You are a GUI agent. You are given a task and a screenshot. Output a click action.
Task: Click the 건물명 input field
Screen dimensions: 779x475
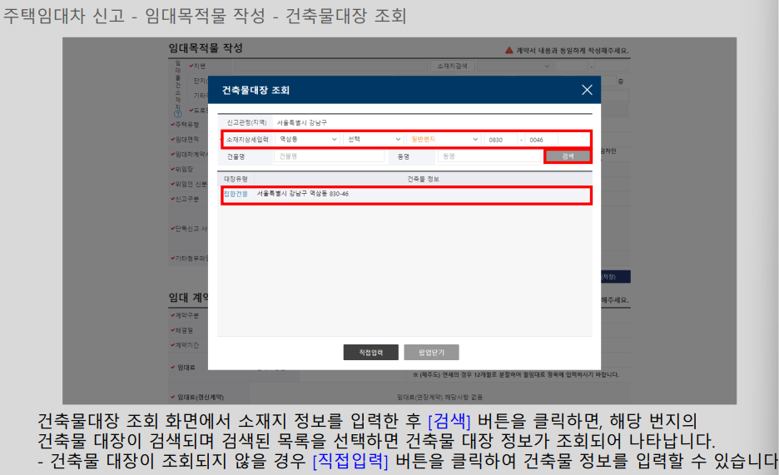pyautogui.click(x=329, y=156)
